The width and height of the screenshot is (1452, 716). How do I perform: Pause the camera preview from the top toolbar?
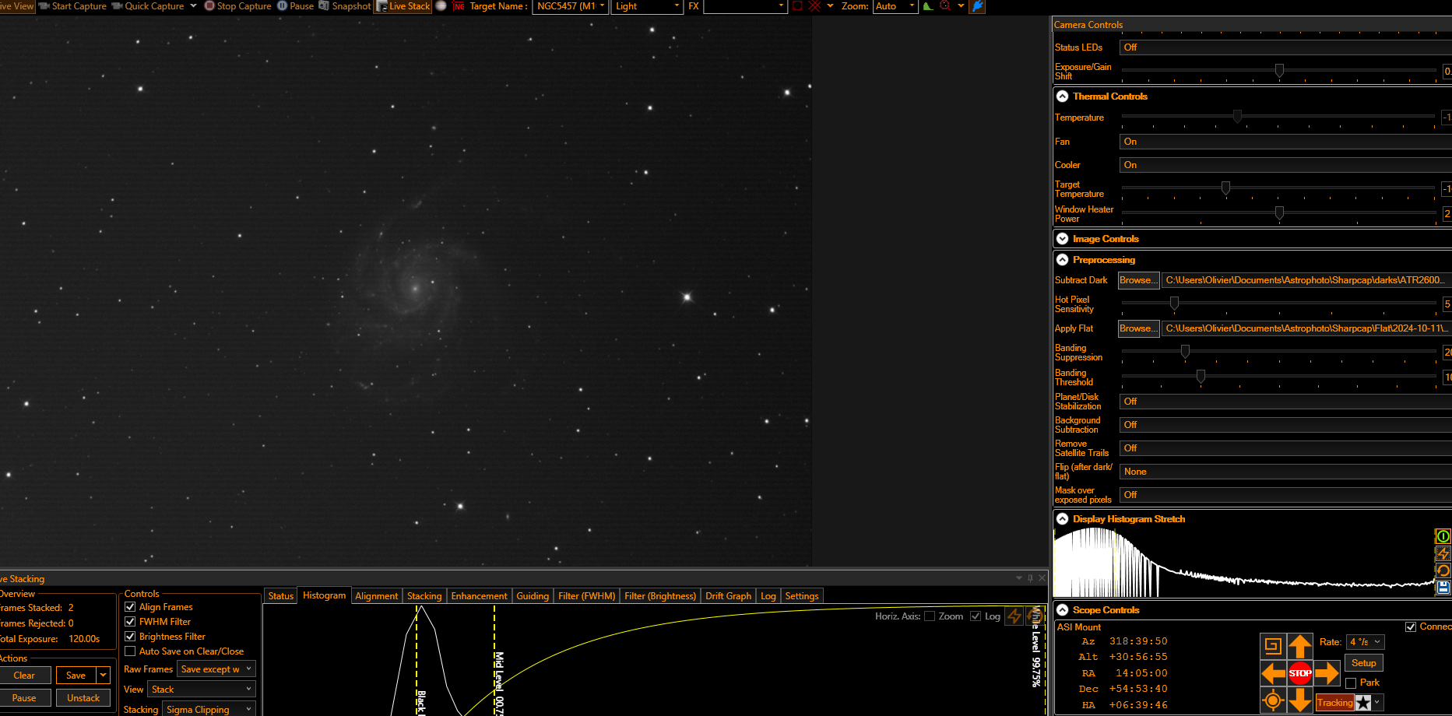tap(296, 6)
